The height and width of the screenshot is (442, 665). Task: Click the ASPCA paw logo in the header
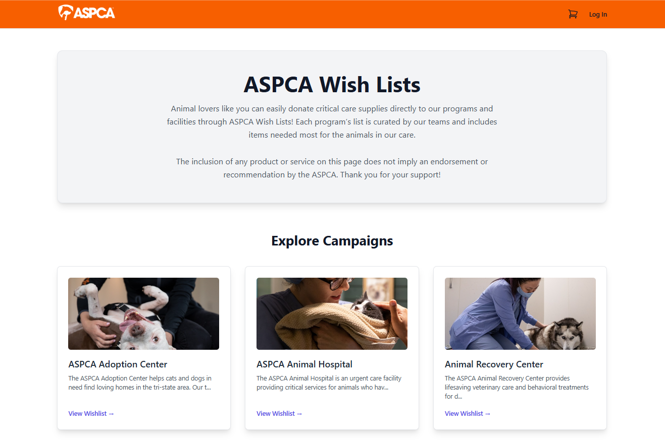(x=65, y=11)
